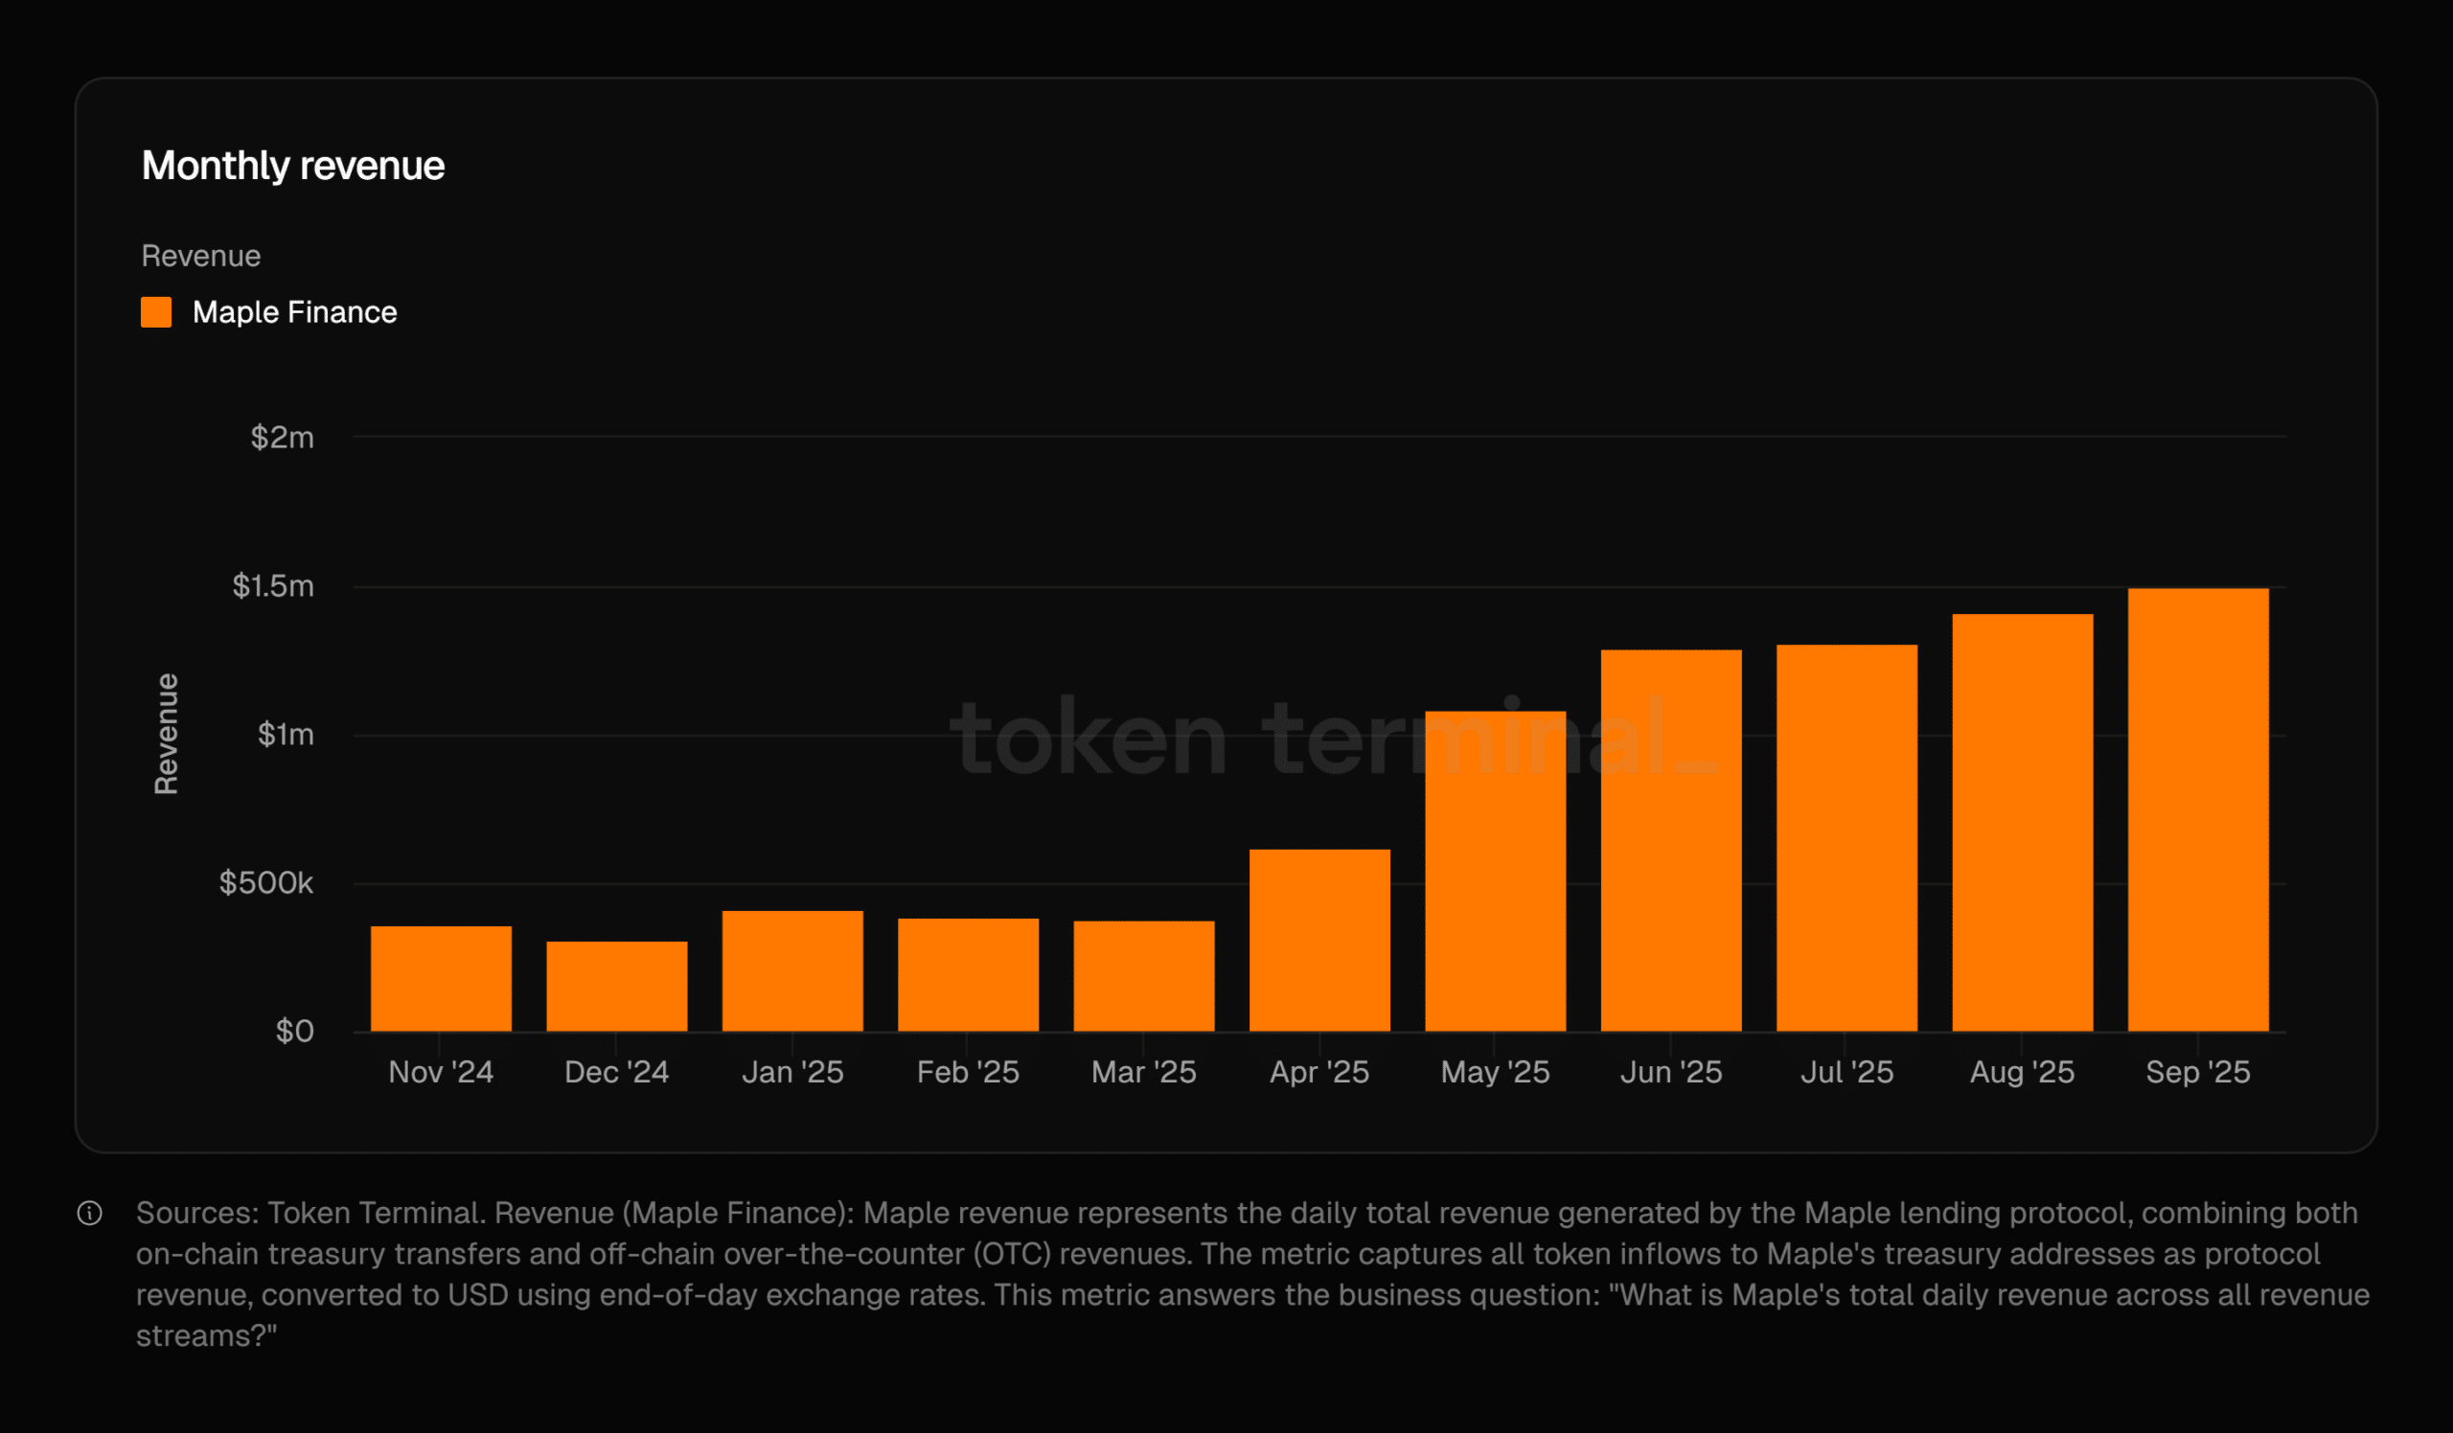
Task: Toggle the Maple Finance legend label
Action: (294, 312)
